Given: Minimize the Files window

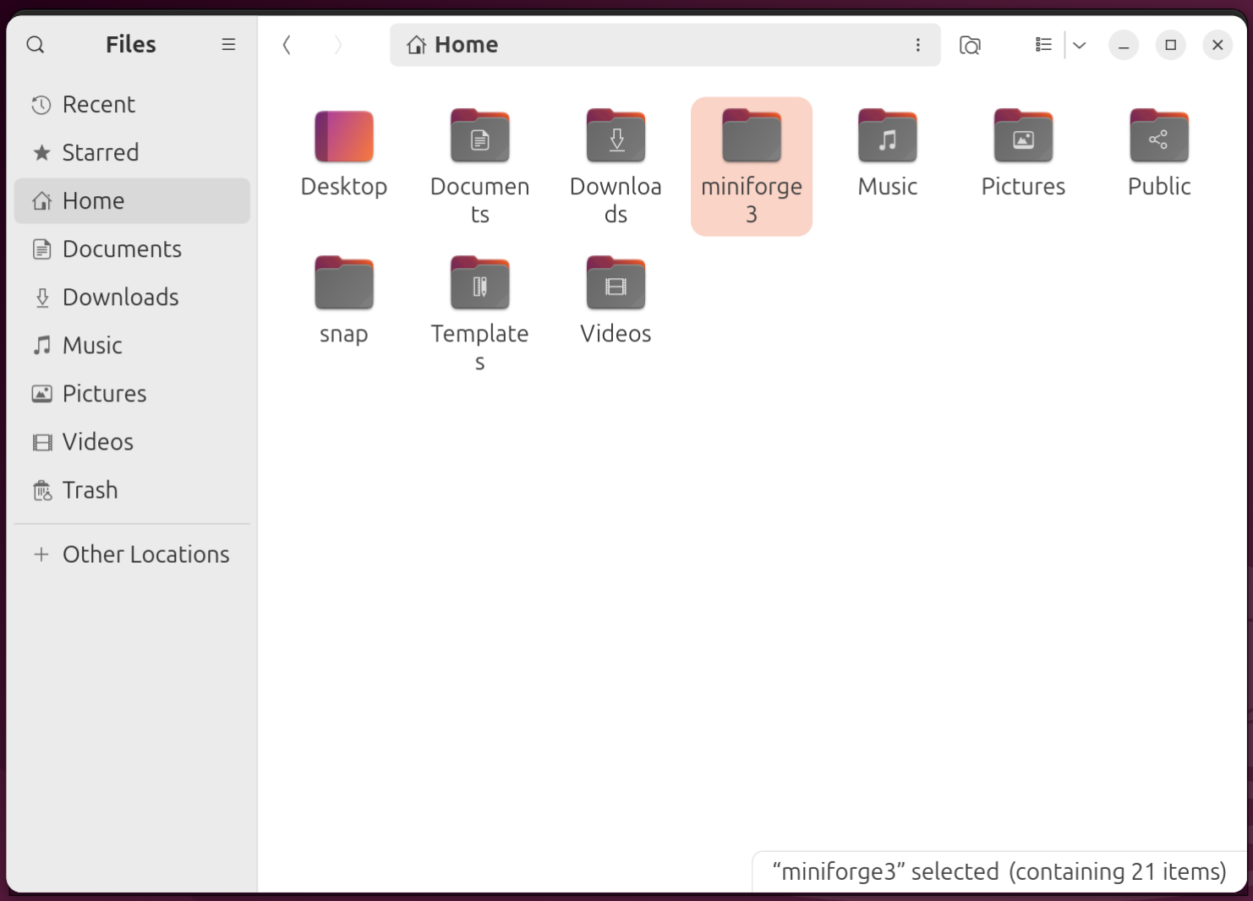Looking at the screenshot, I should (x=1124, y=45).
